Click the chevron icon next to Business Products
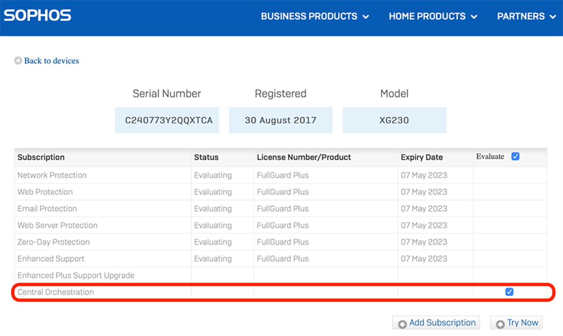The image size is (563, 336). (365, 16)
